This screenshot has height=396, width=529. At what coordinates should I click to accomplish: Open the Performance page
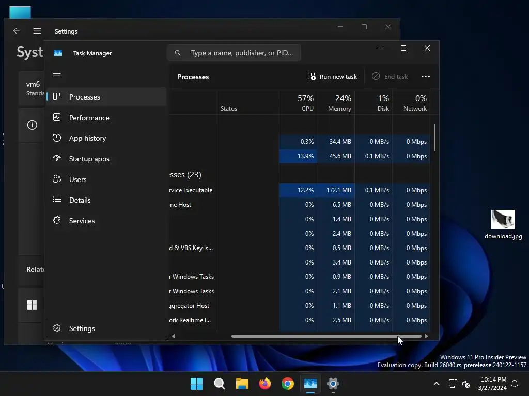pyautogui.click(x=106, y=118)
